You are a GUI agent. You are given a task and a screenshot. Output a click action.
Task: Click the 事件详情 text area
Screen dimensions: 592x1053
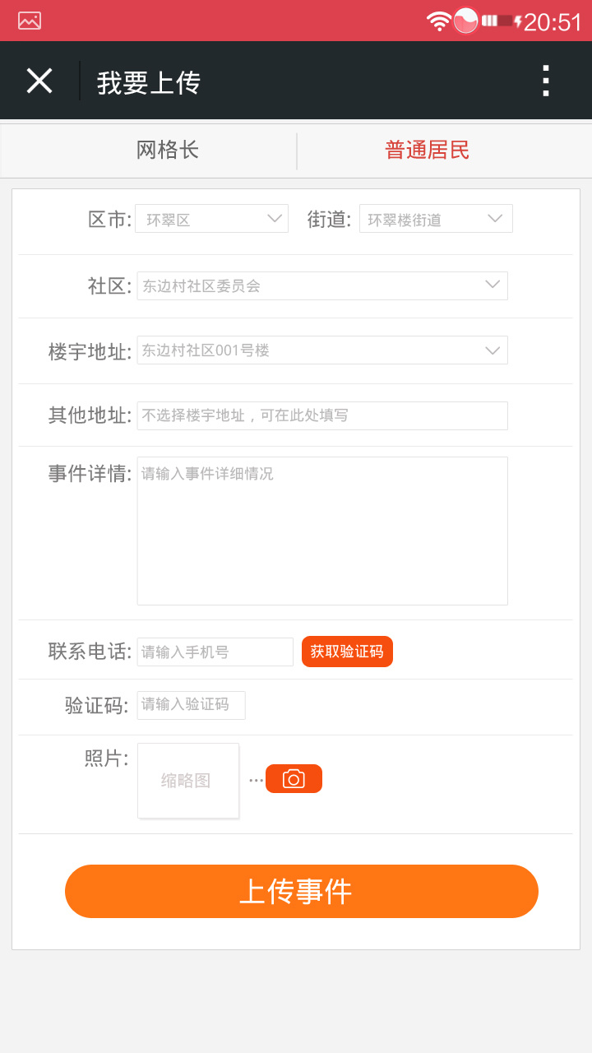(x=322, y=531)
